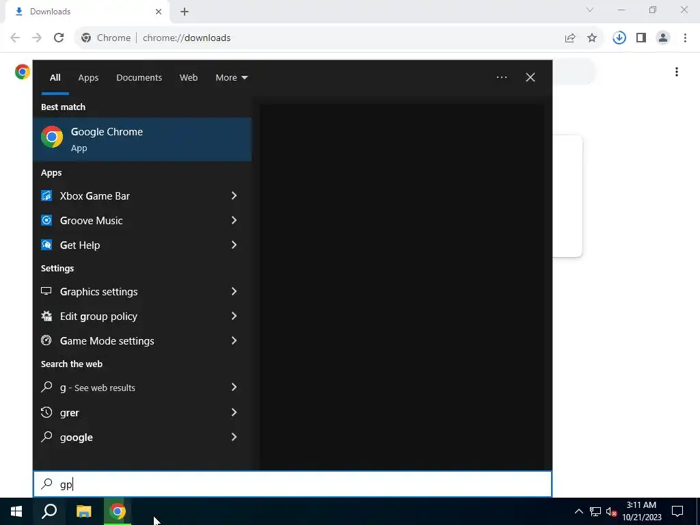Open File Explorer from taskbar
700x525 pixels.
pos(83,511)
